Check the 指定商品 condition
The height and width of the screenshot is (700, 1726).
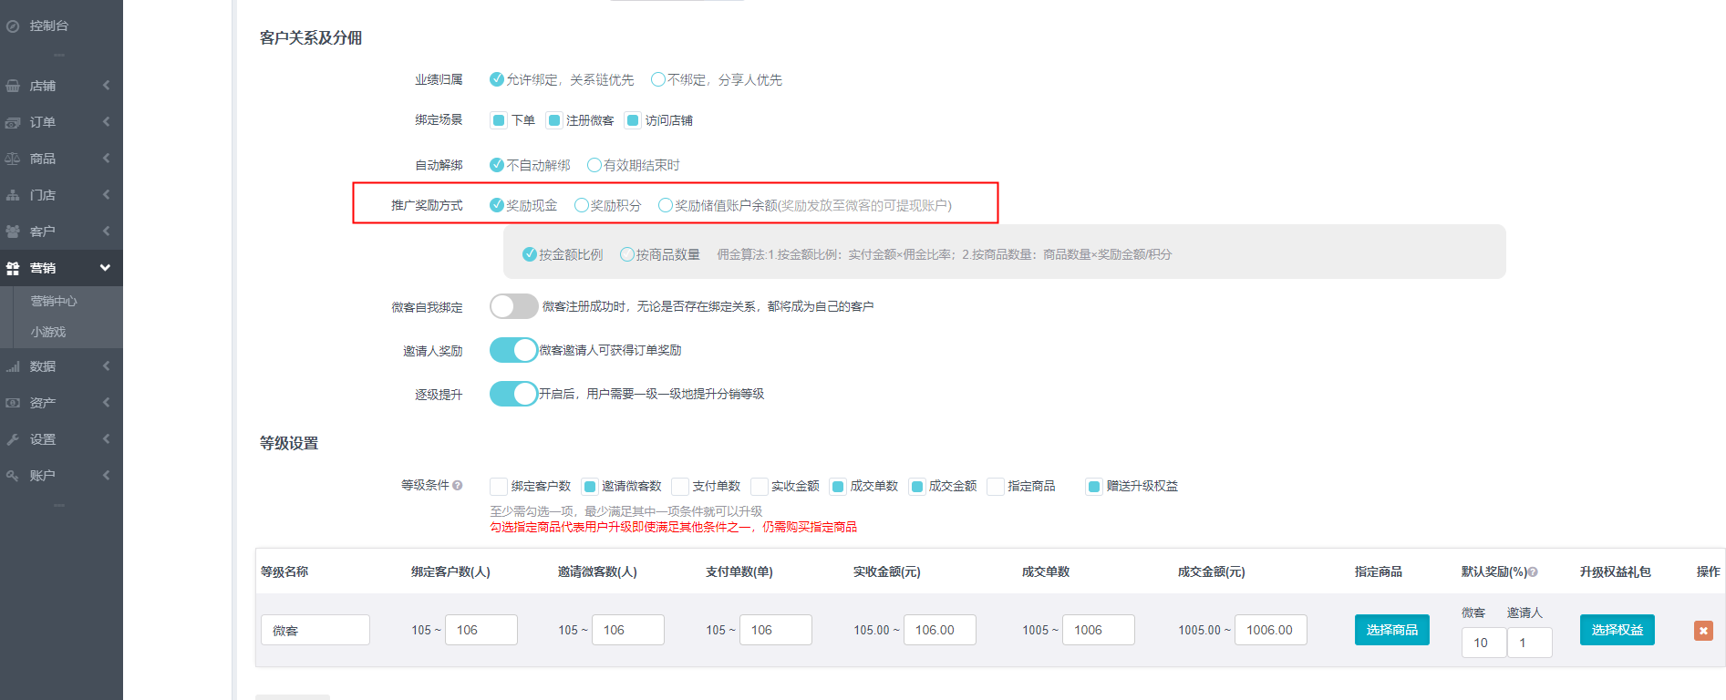click(996, 487)
